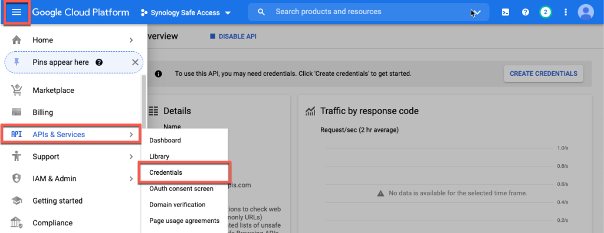
Task: Focus the Search products and resources field
Action: pos(368,12)
